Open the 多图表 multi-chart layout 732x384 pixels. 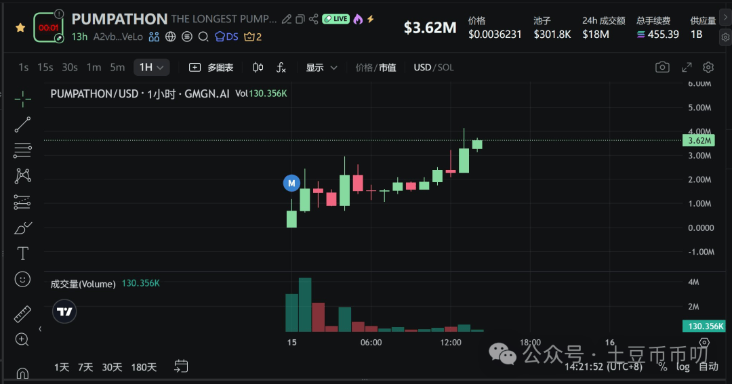211,68
